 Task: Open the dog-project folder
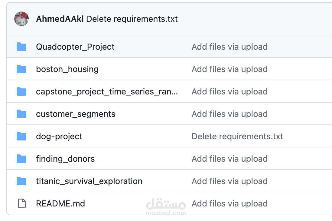[59, 136]
